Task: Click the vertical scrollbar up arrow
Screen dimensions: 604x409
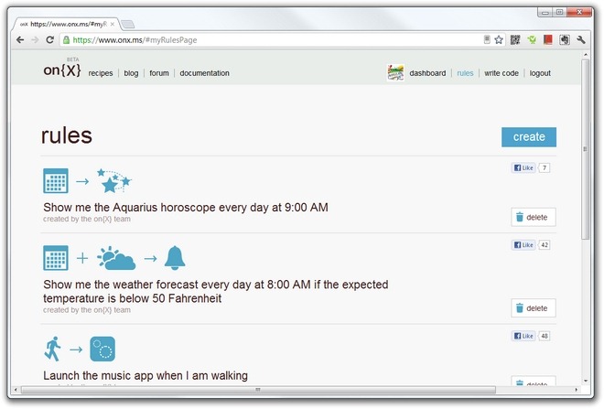Action: [586, 55]
